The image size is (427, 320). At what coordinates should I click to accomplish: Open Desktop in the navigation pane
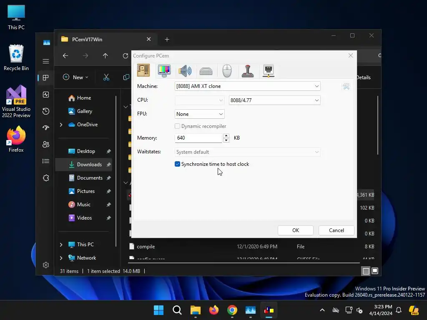pos(85,151)
